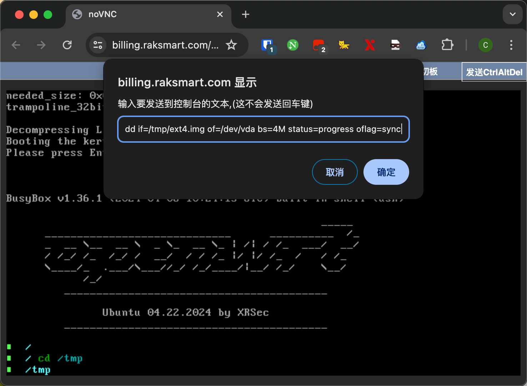Open site information for billing.raksmart.com
Viewport: 527px width, 386px height.
pos(97,45)
